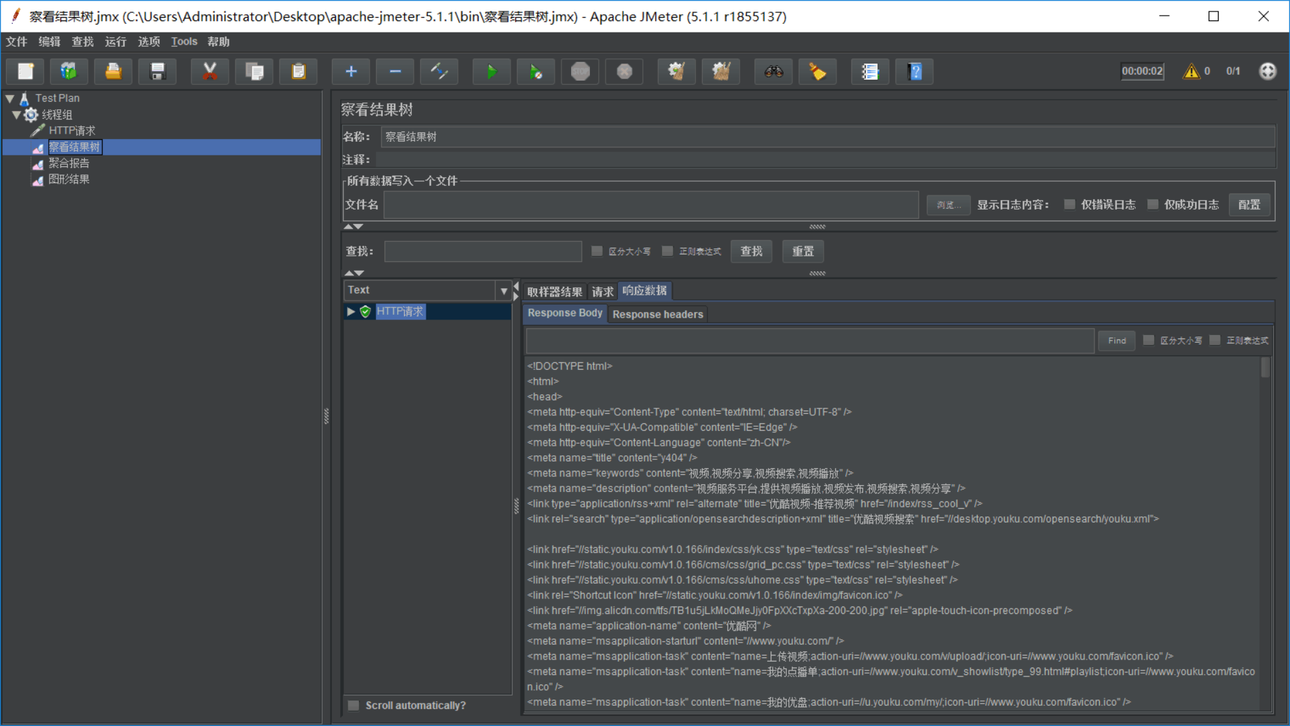Click the minus Collapse All toolbar icon

[x=395, y=71]
